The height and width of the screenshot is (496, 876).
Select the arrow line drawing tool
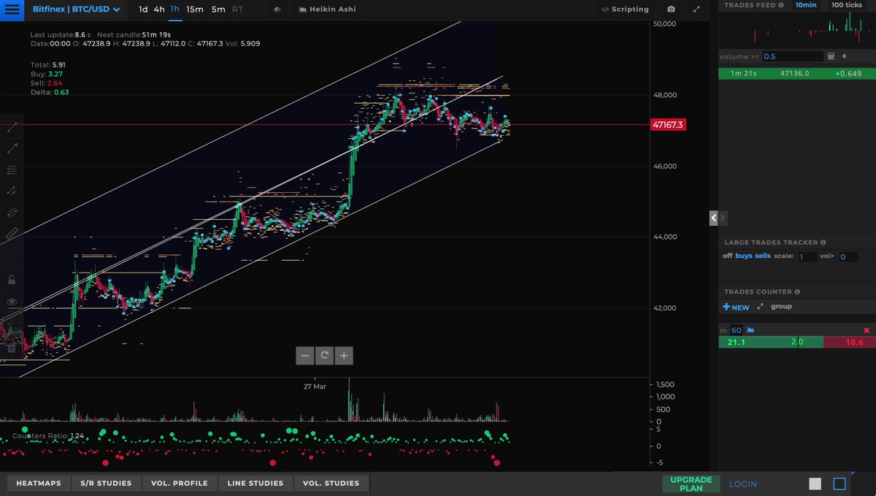pos(12,148)
